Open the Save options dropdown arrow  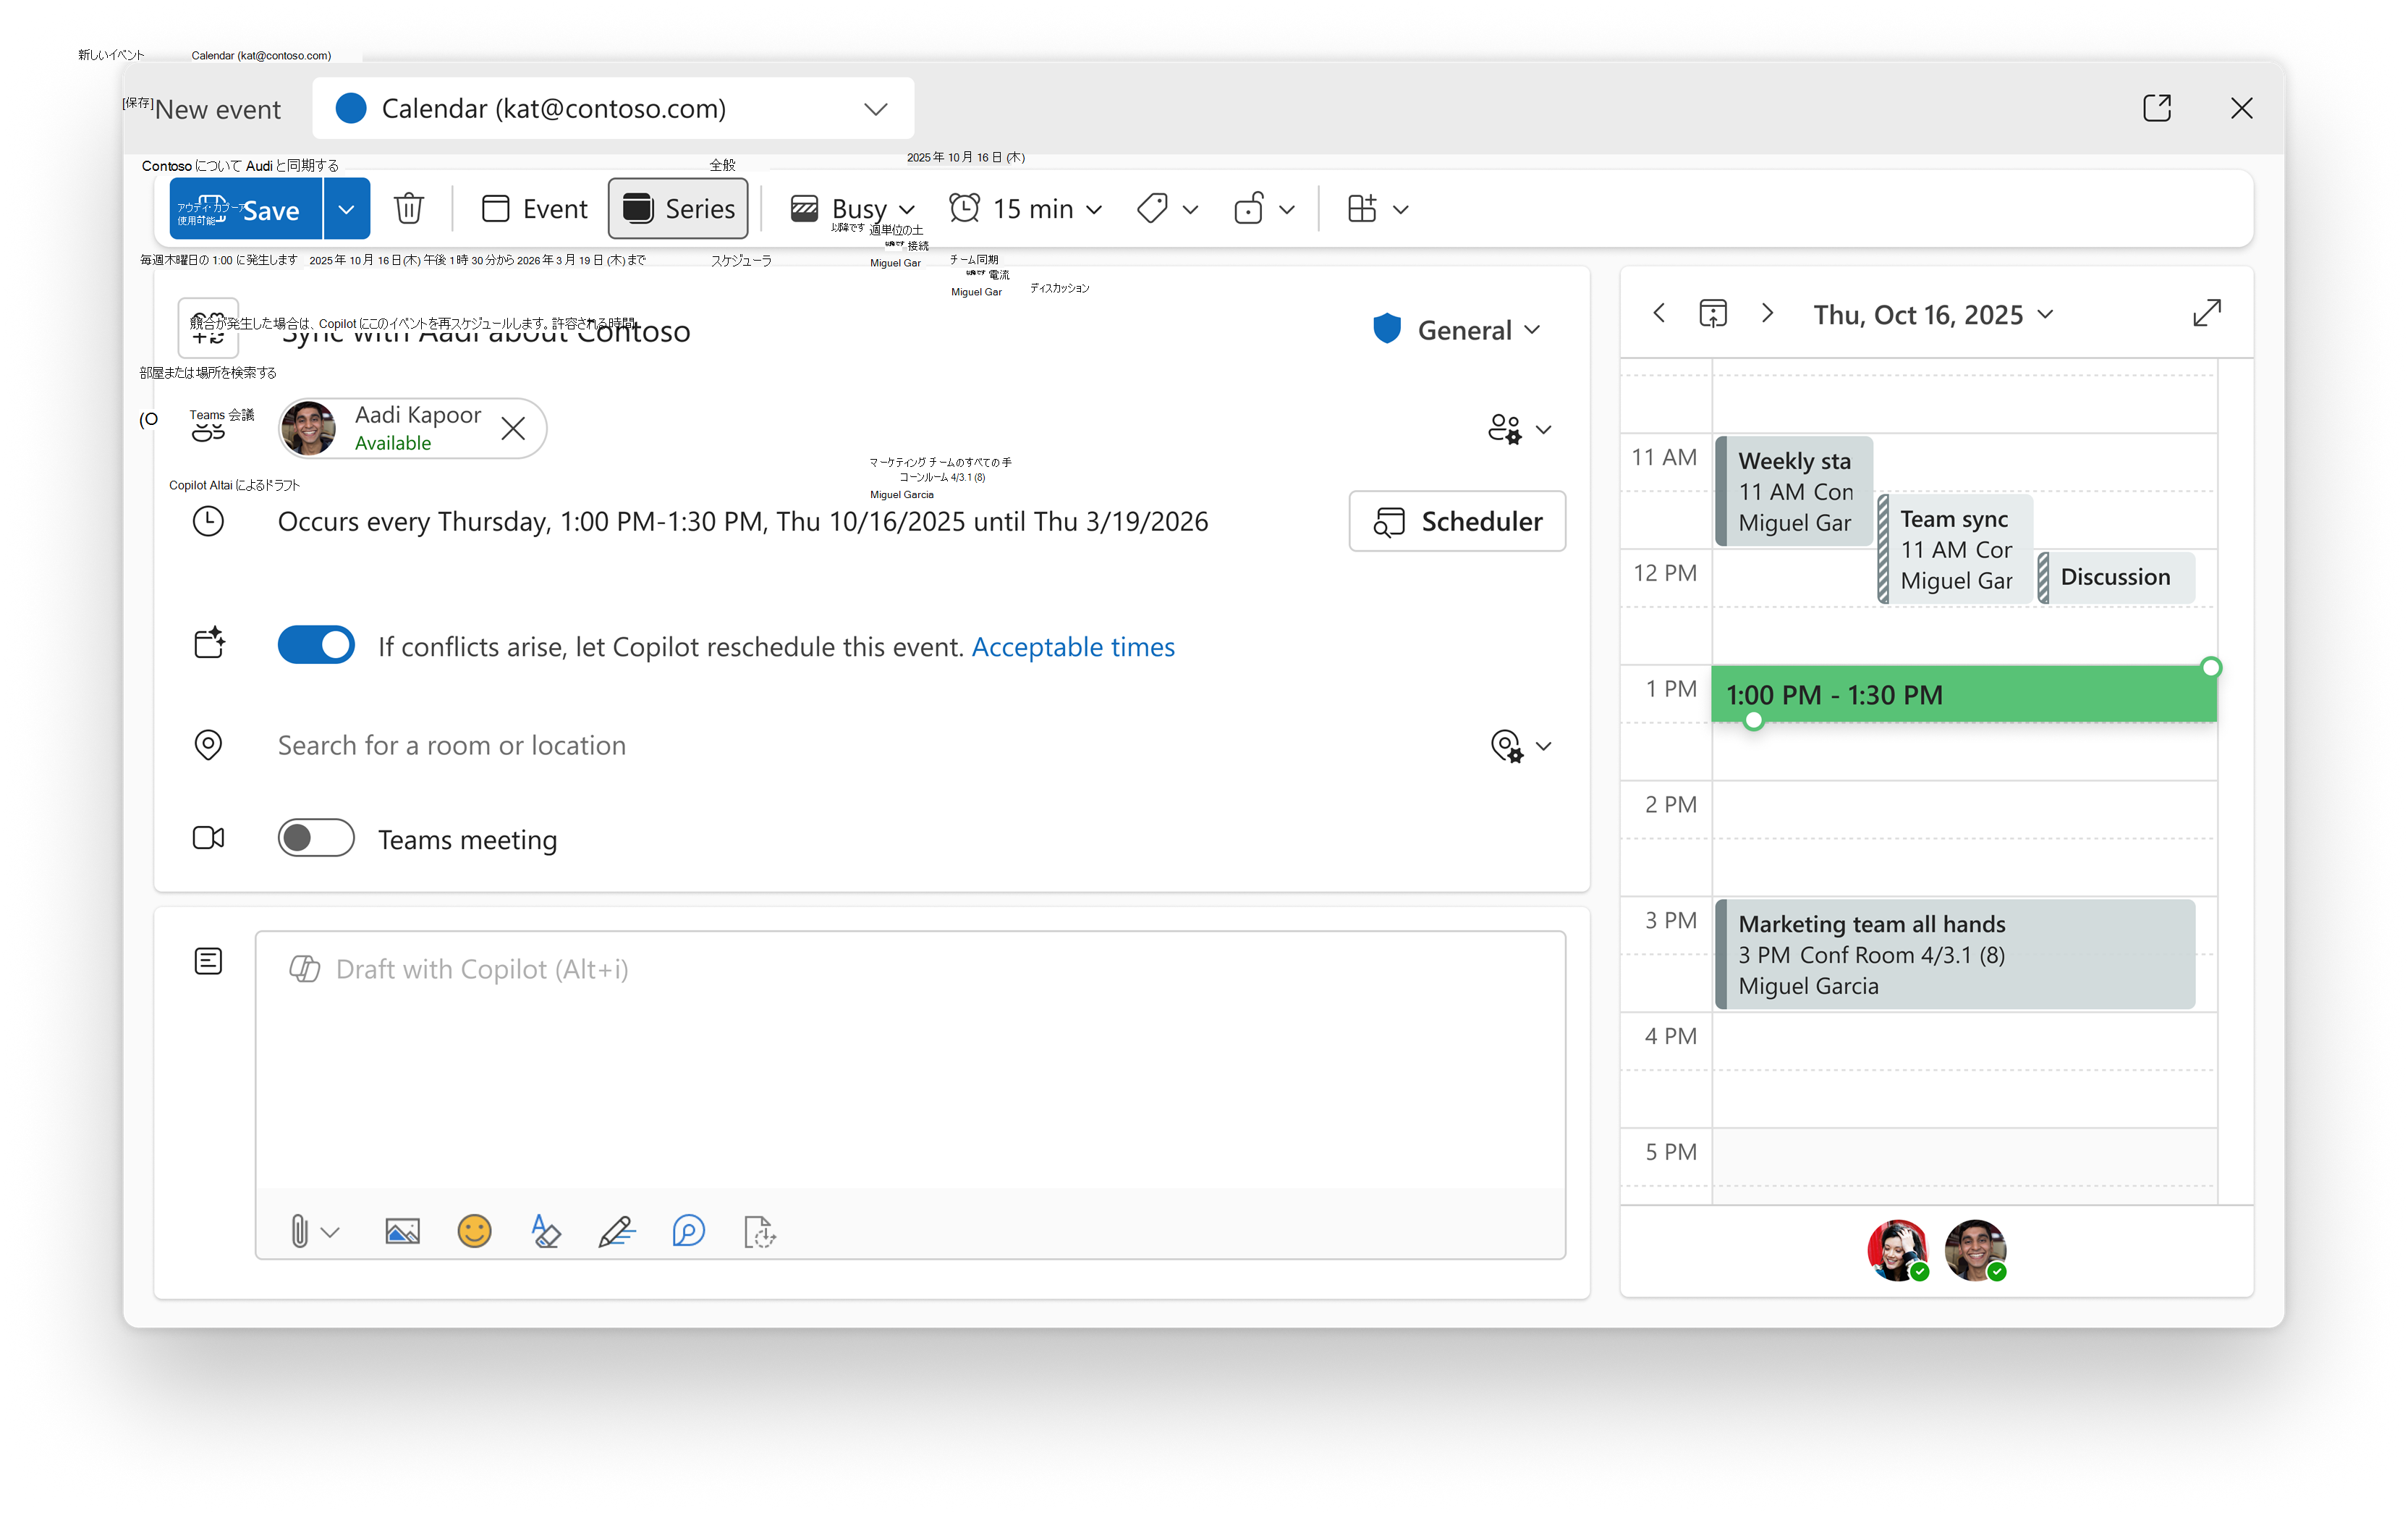click(347, 209)
